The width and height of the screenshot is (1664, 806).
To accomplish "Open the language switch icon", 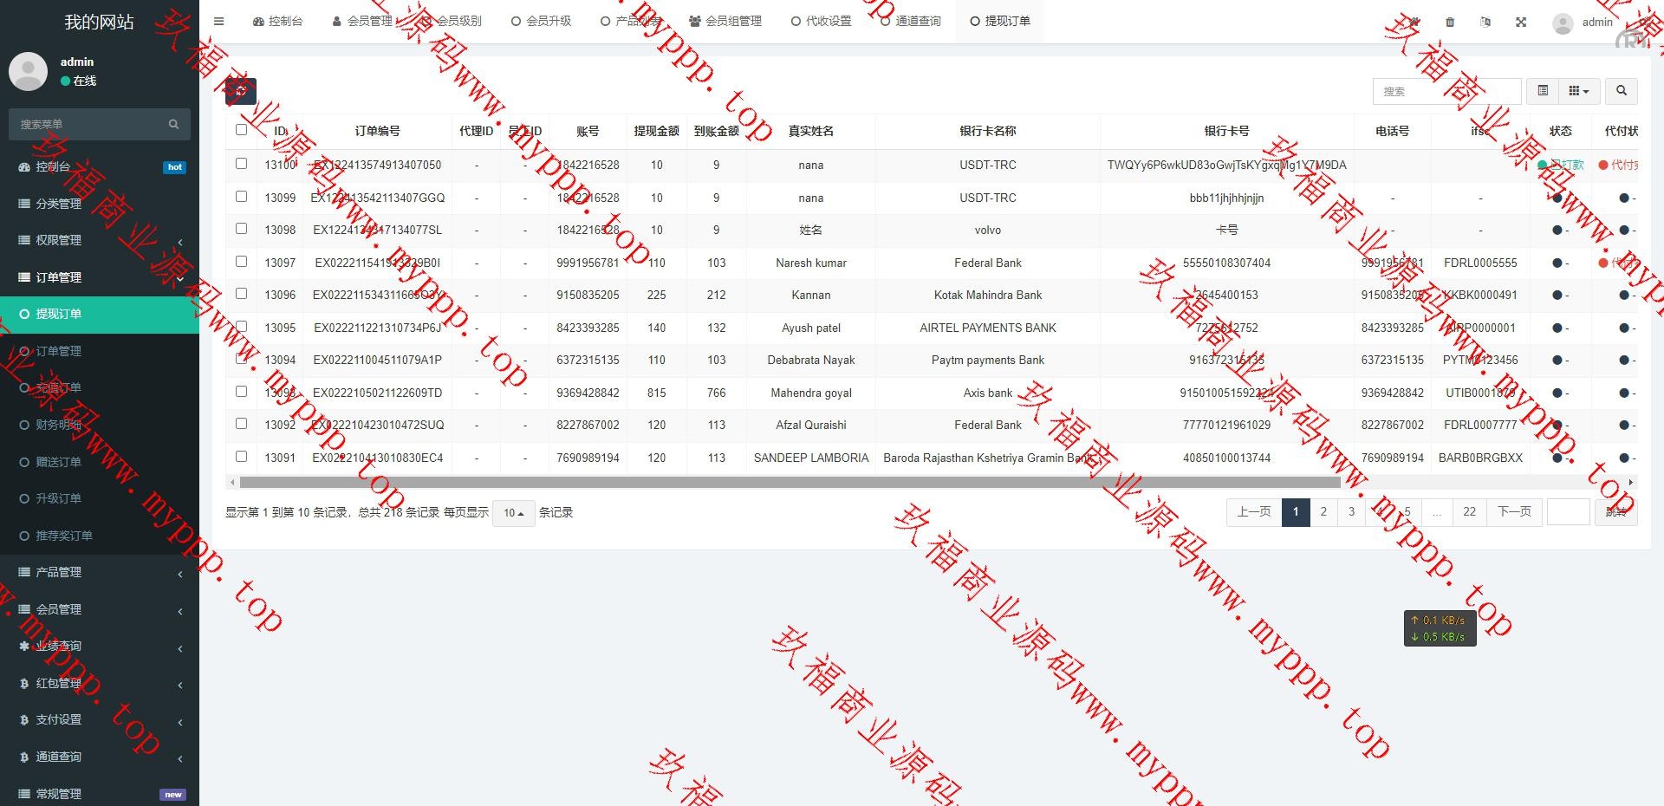I will (1485, 23).
